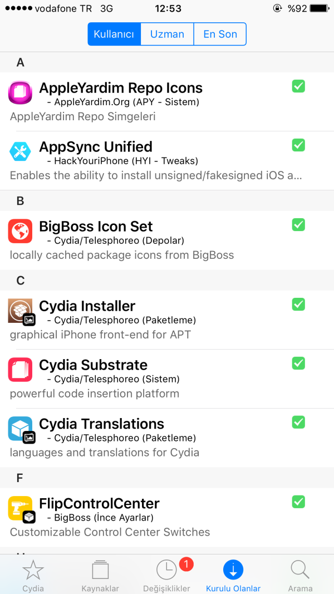Tap the AppSync Unified wrench icon
Image resolution: width=334 pixels, height=594 pixels.
click(20, 151)
